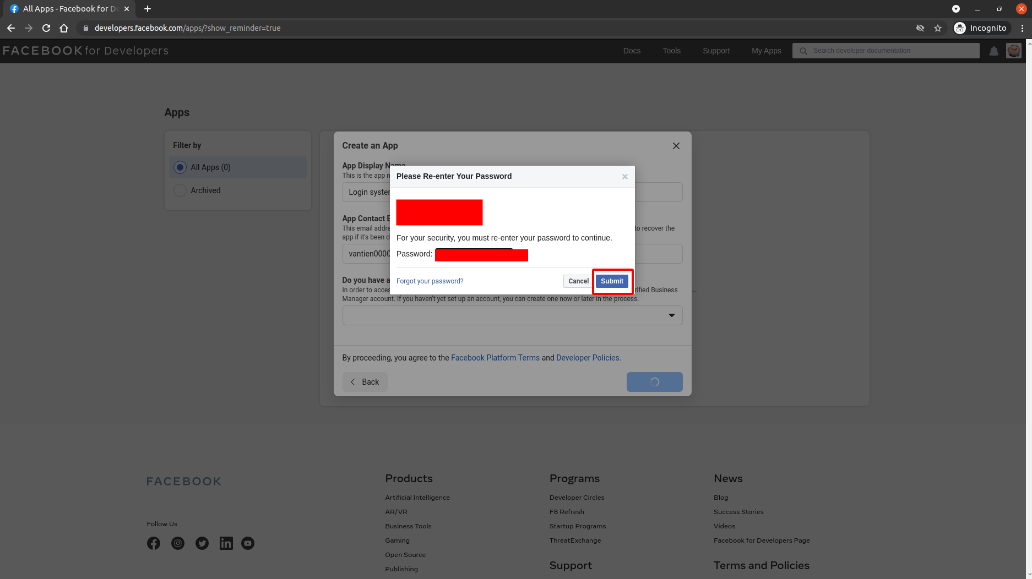Open My Apps in top navigation
This screenshot has width=1032, height=579.
(766, 51)
